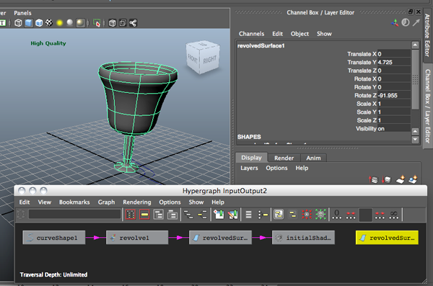Click the Rotate Z value field

coord(394,95)
